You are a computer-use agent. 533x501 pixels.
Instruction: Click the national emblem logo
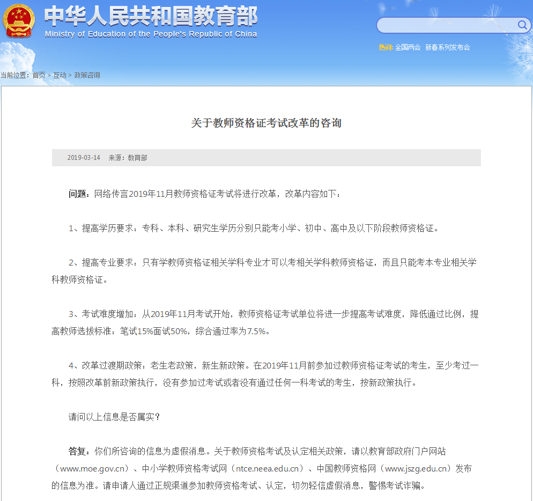pyautogui.click(x=19, y=21)
